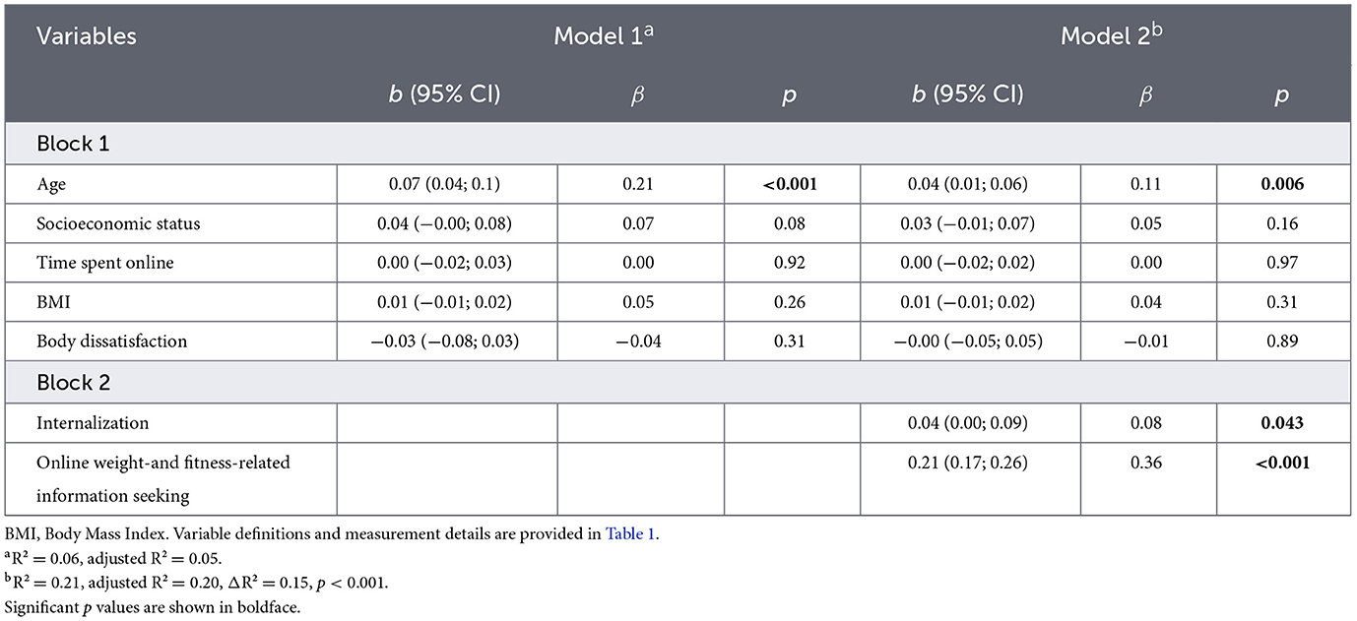Click the Internalization row label
The width and height of the screenshot is (1357, 621).
click(93, 423)
